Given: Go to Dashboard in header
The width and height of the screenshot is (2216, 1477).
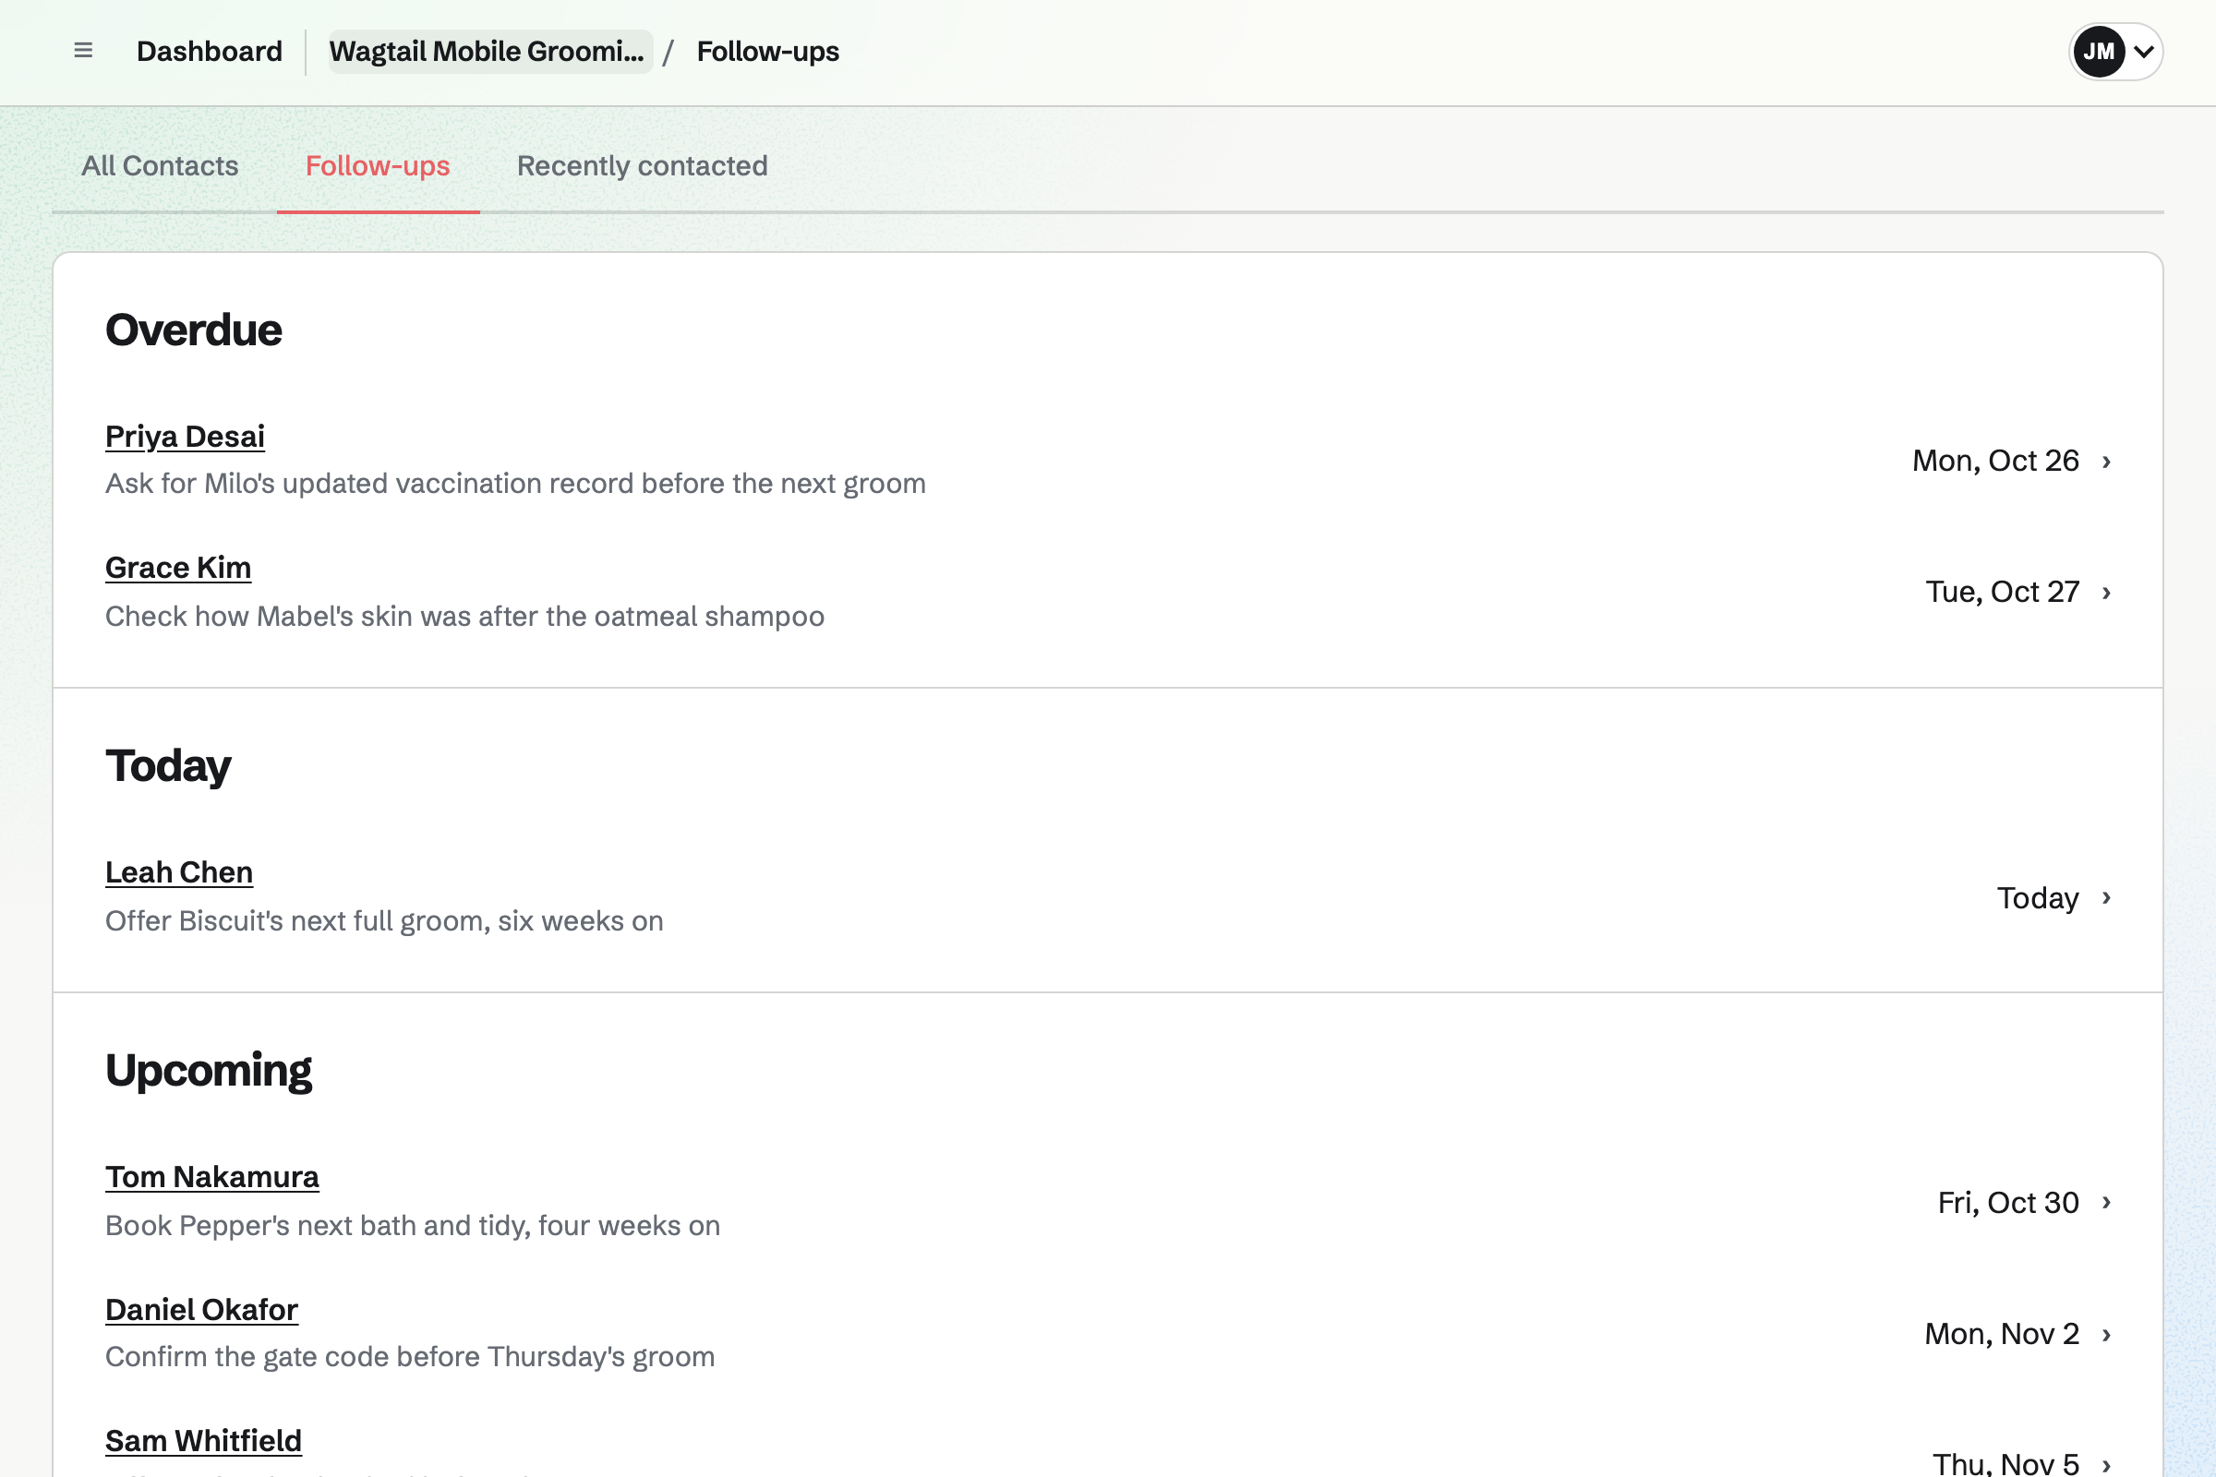Looking at the screenshot, I should pos(210,51).
